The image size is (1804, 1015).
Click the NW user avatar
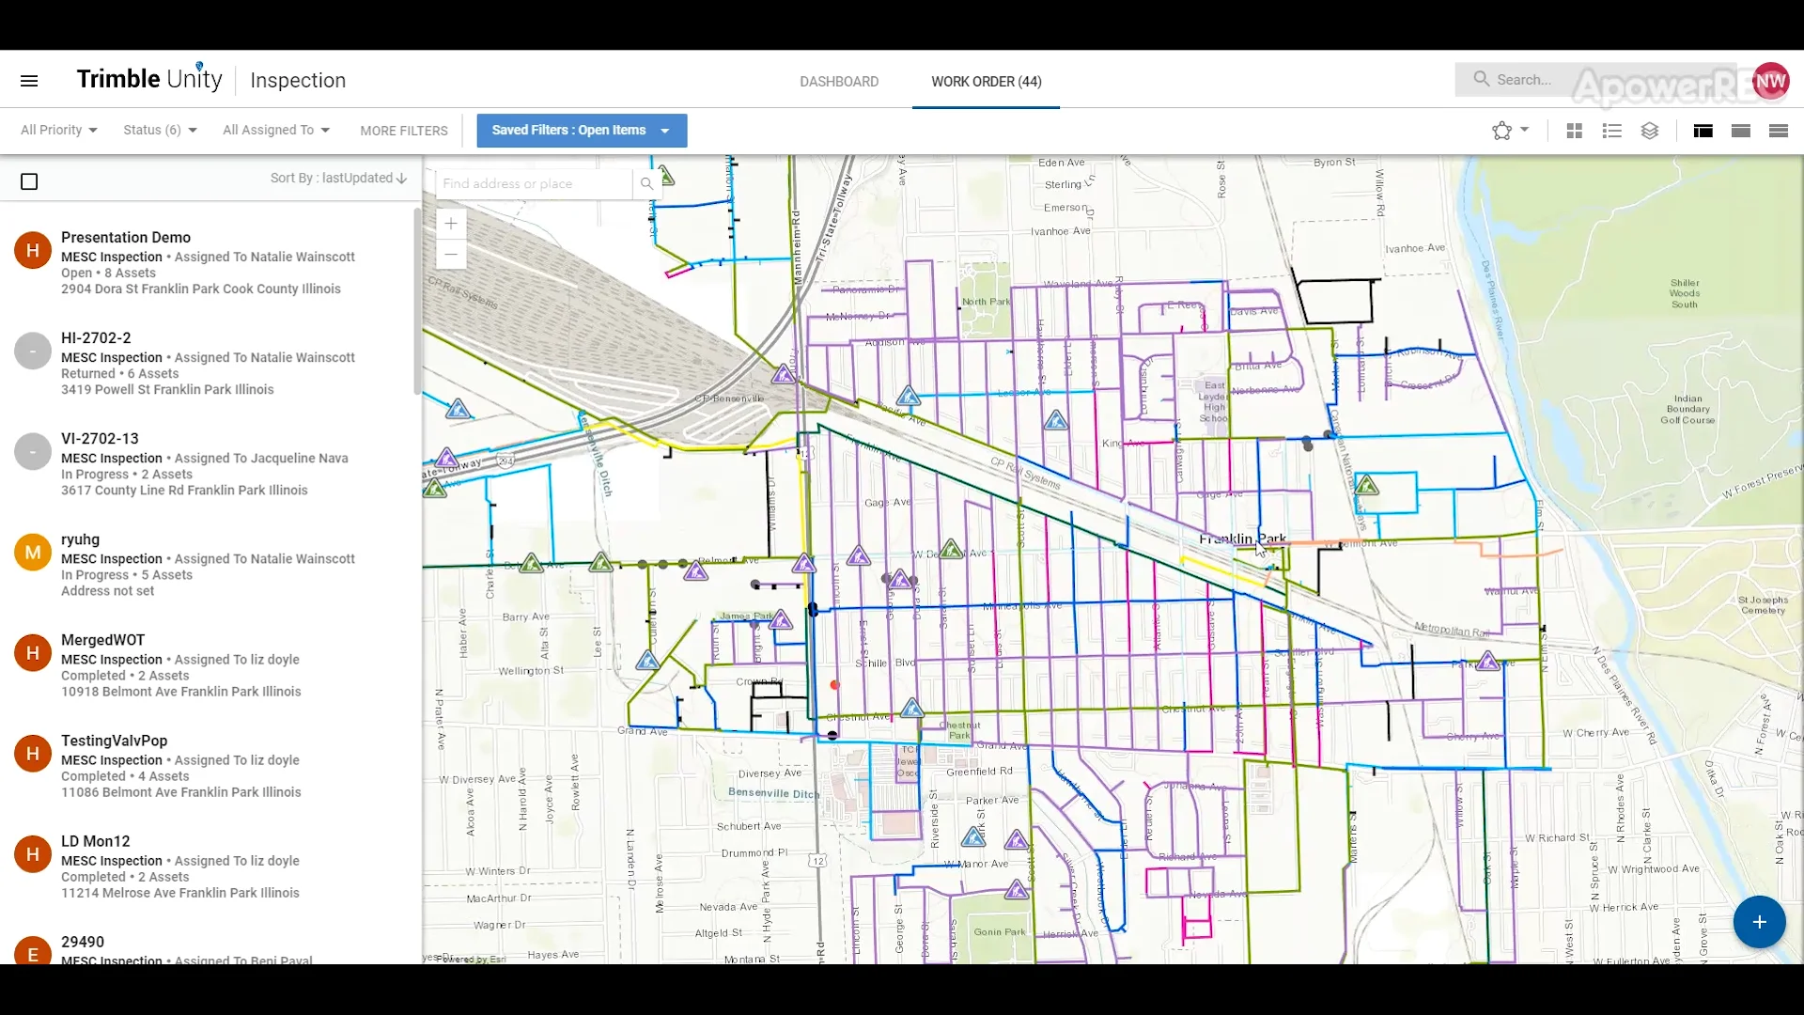(1770, 81)
